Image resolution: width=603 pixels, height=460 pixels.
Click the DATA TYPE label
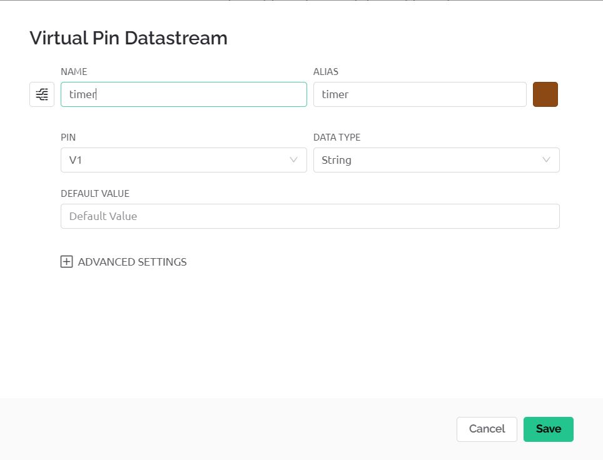337,137
